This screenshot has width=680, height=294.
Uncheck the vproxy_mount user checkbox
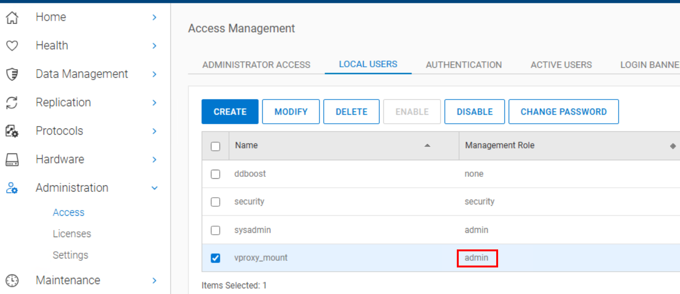(216, 258)
